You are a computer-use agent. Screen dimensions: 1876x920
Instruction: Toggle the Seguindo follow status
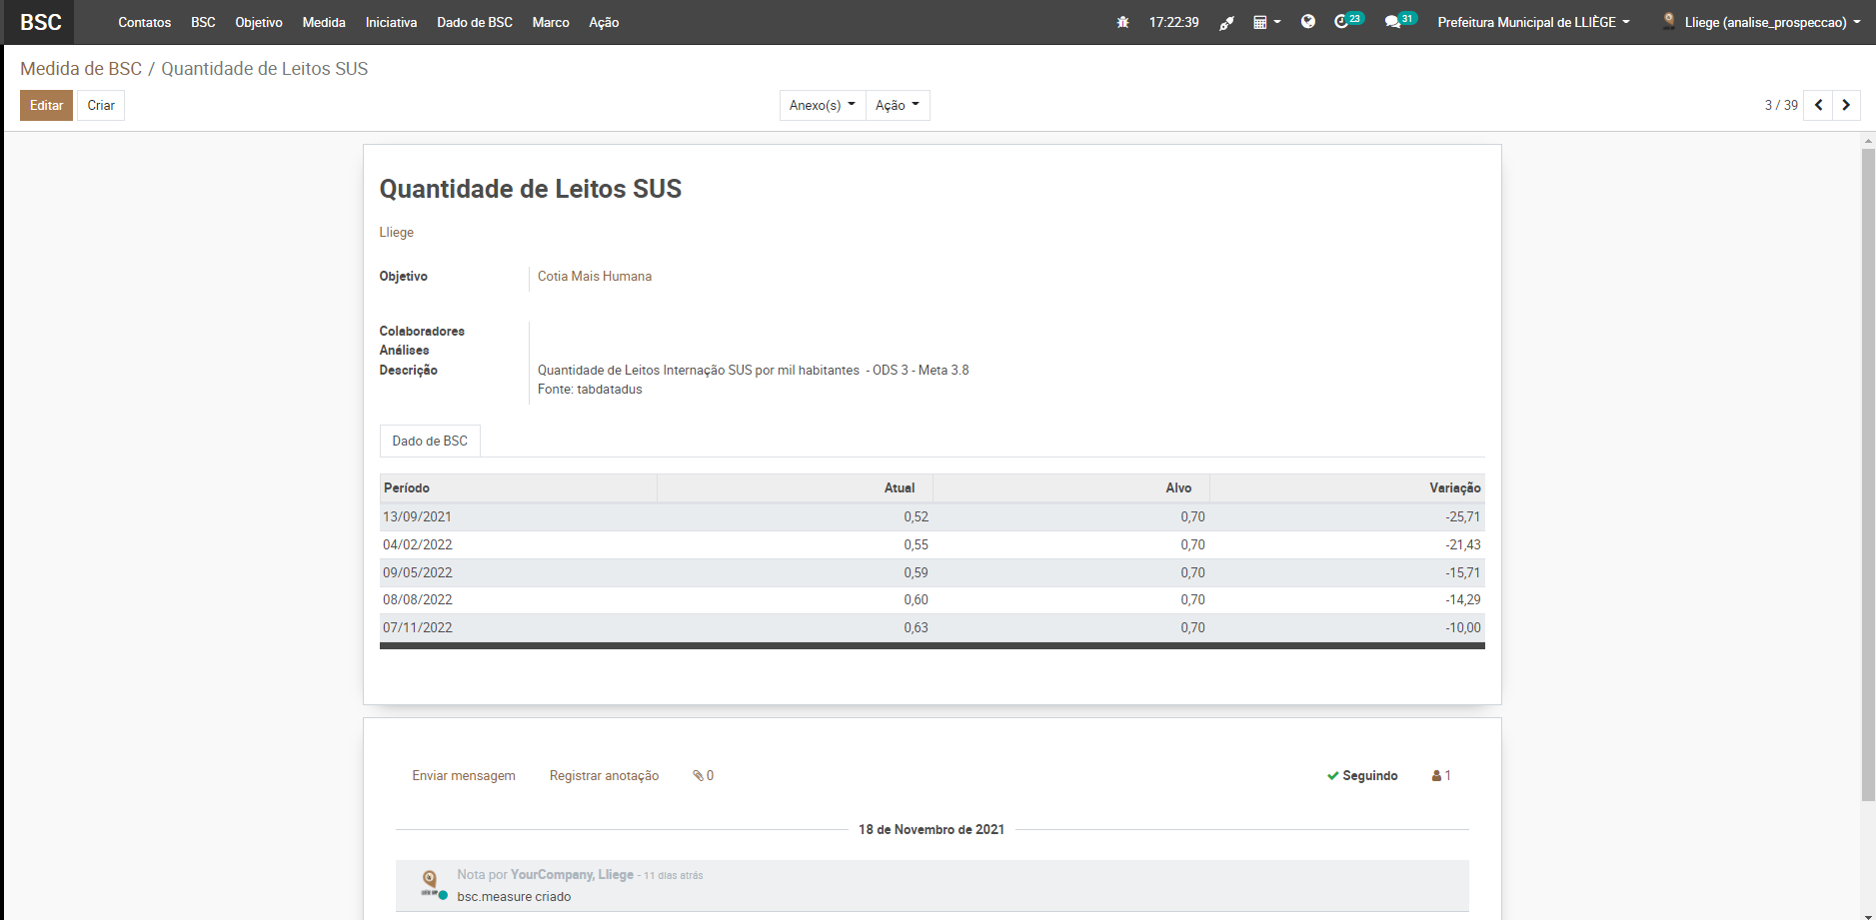[x=1362, y=776]
